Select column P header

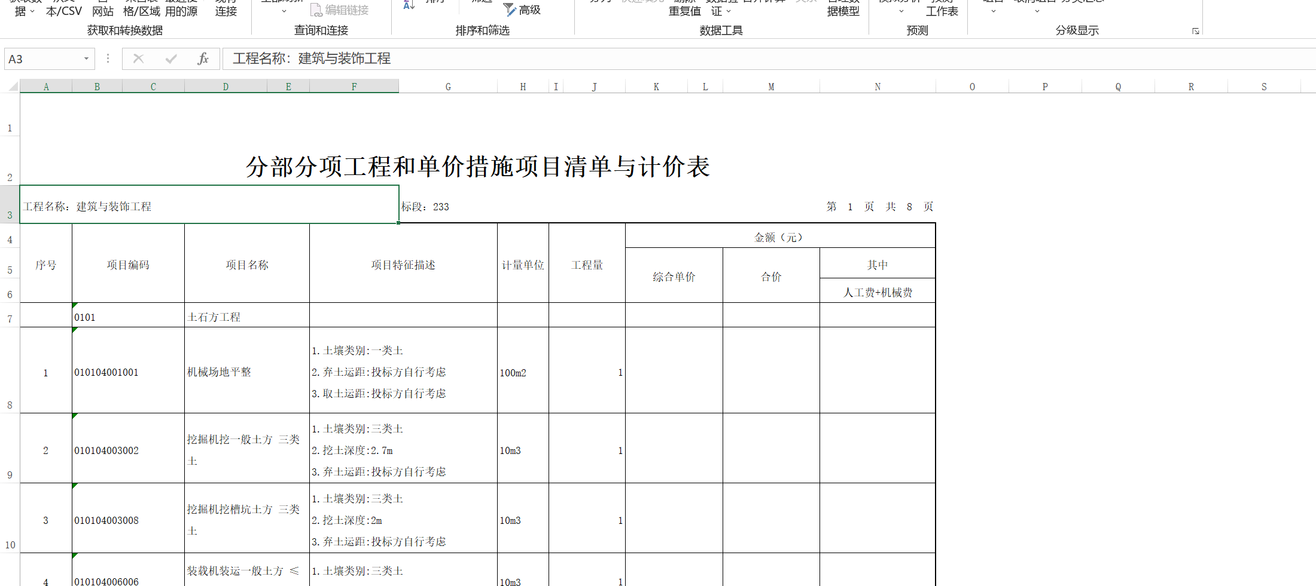tap(1045, 87)
